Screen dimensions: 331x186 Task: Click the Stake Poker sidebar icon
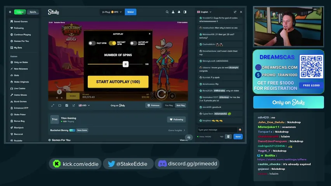pyautogui.click(x=12, y=115)
